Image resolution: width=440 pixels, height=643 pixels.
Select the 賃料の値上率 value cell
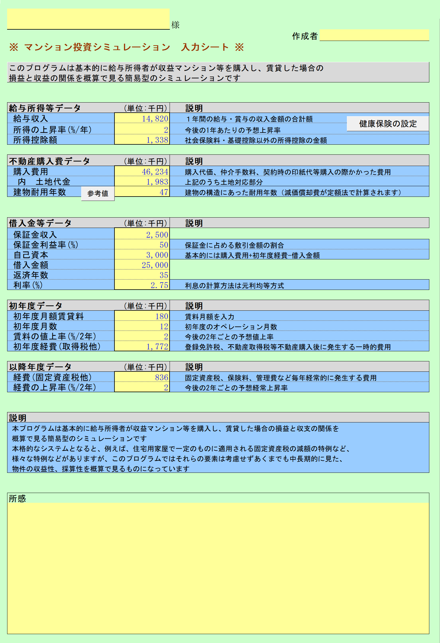[142, 336]
